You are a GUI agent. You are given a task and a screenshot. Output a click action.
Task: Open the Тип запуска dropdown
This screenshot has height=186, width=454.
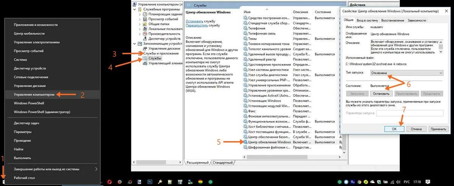tap(406, 72)
